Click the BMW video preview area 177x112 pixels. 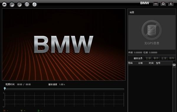[64, 44]
